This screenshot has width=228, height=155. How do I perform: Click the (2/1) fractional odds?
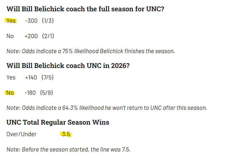48,36
